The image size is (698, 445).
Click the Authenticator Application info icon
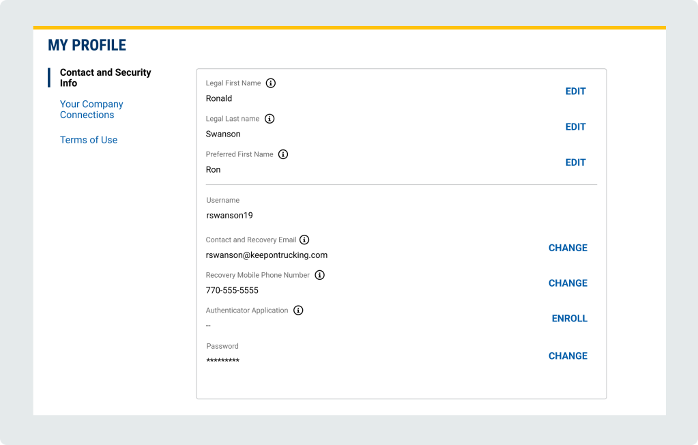pyautogui.click(x=298, y=311)
